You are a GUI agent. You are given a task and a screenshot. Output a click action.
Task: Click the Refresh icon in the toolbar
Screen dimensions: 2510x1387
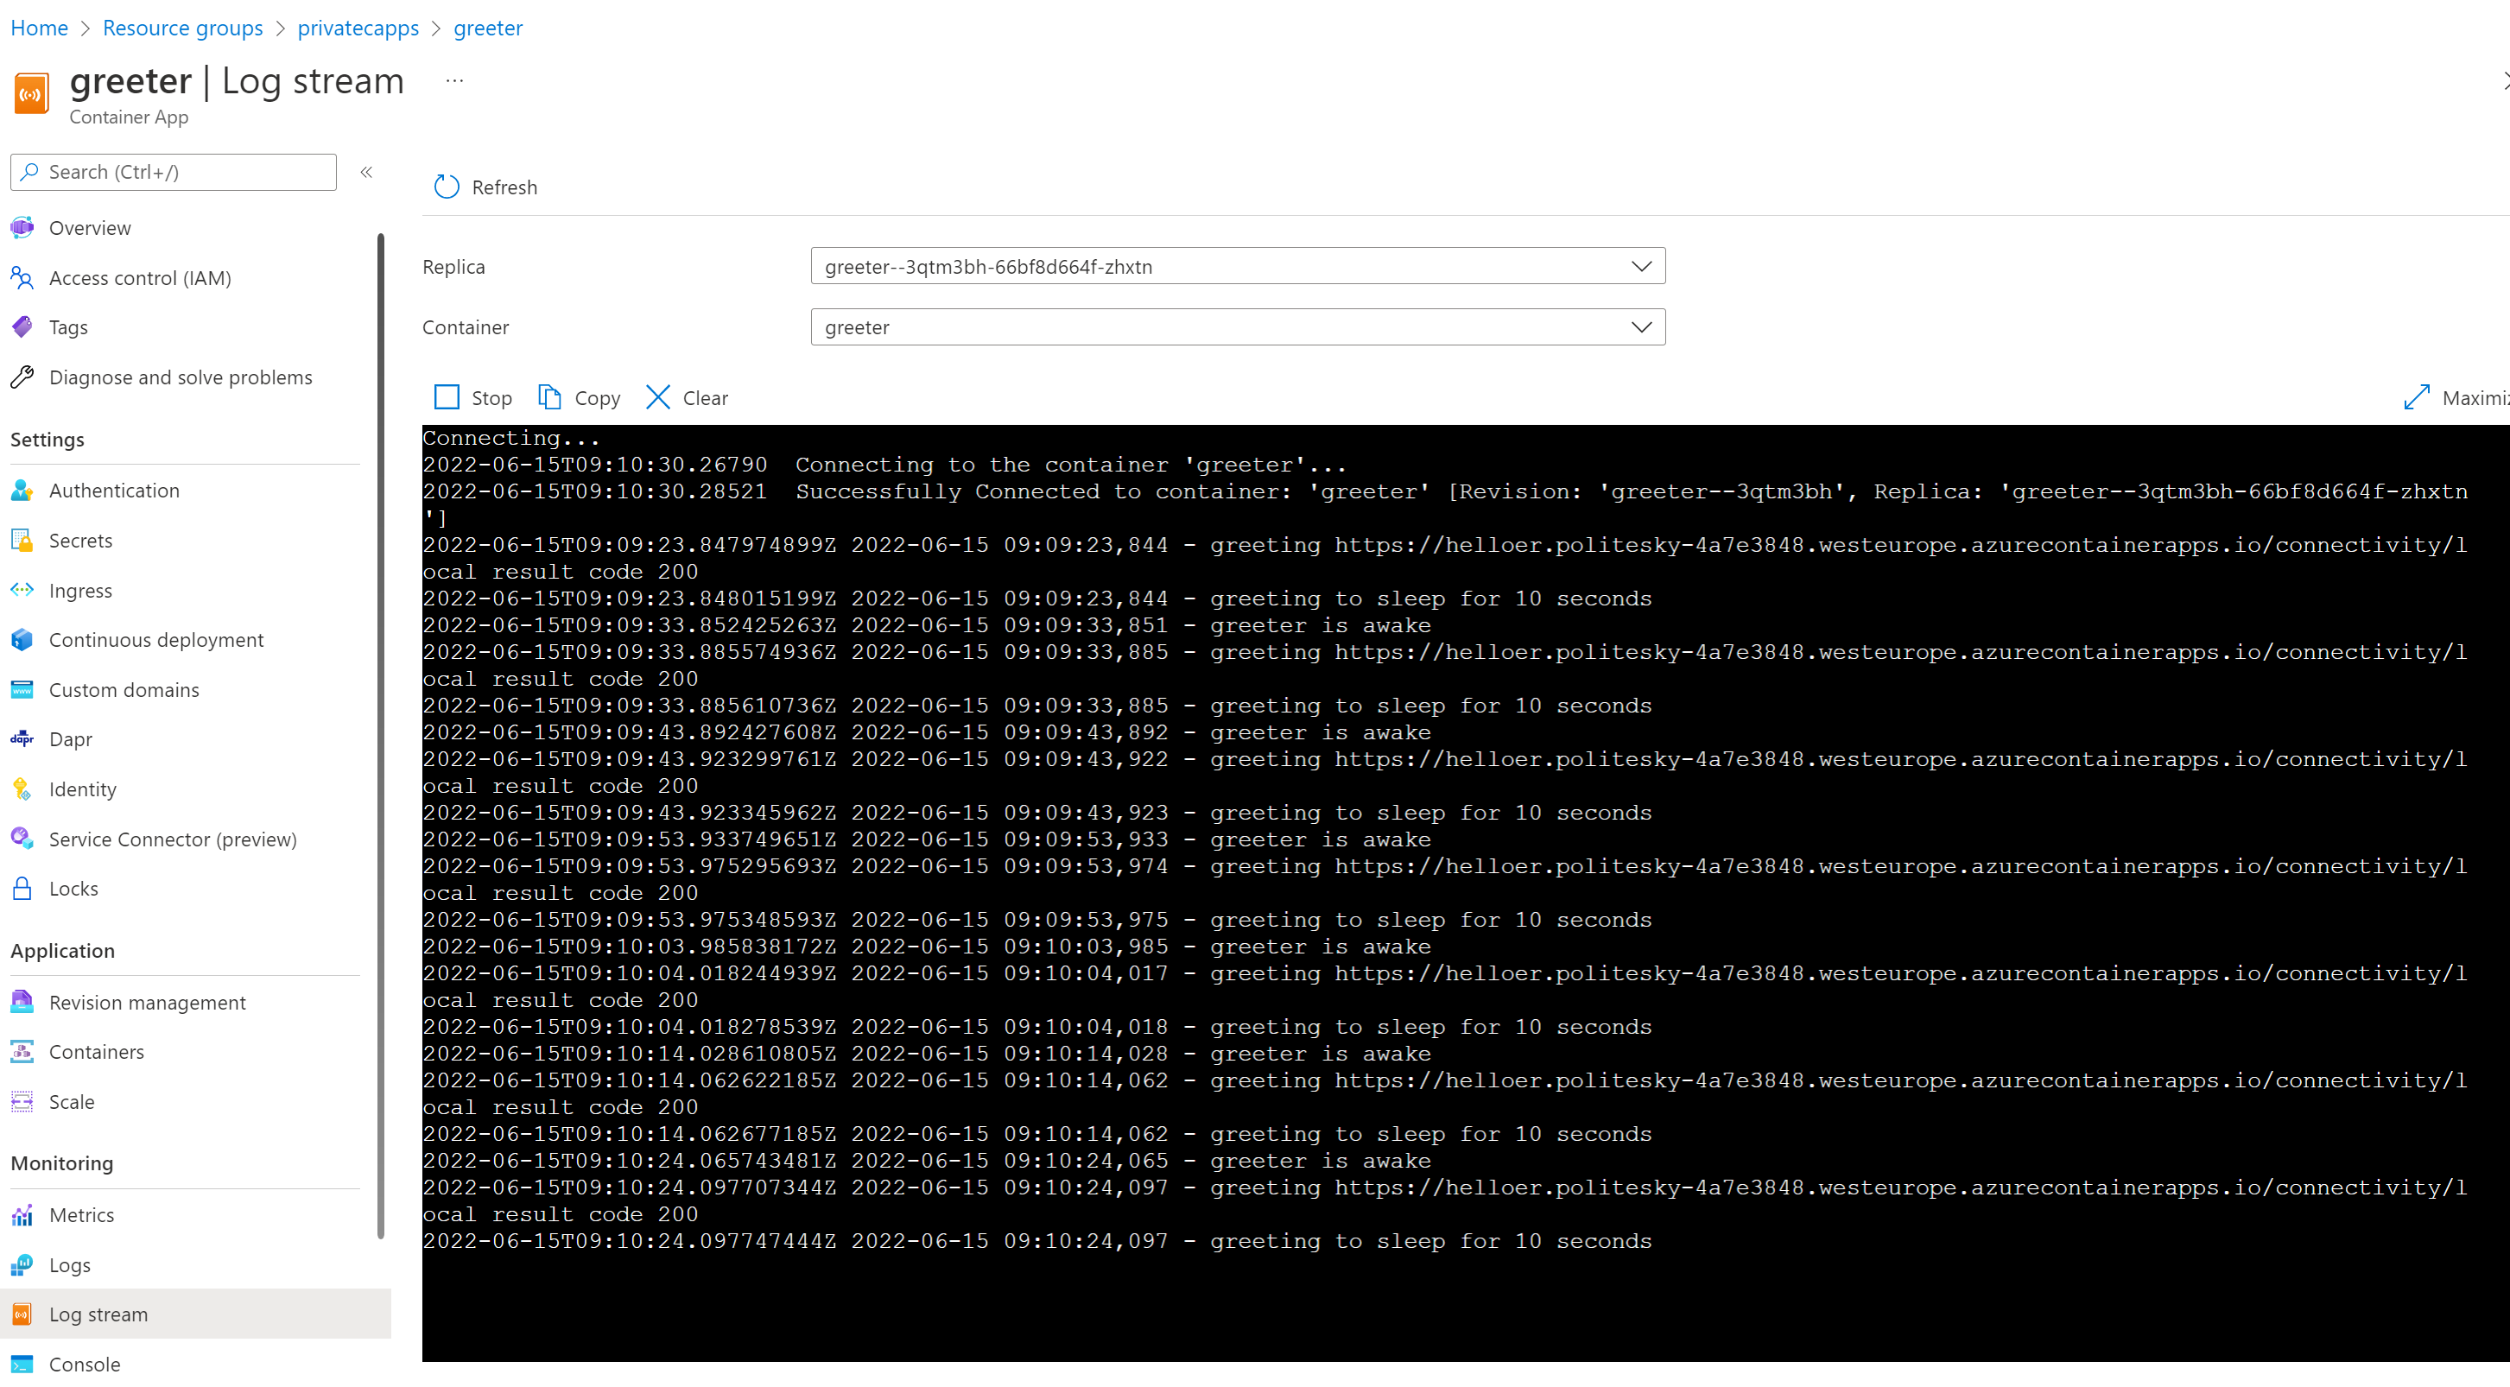(x=447, y=187)
